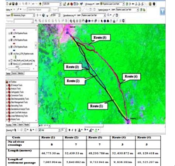Click the Add Data icon
175x166 pixels.
coord(40,4)
